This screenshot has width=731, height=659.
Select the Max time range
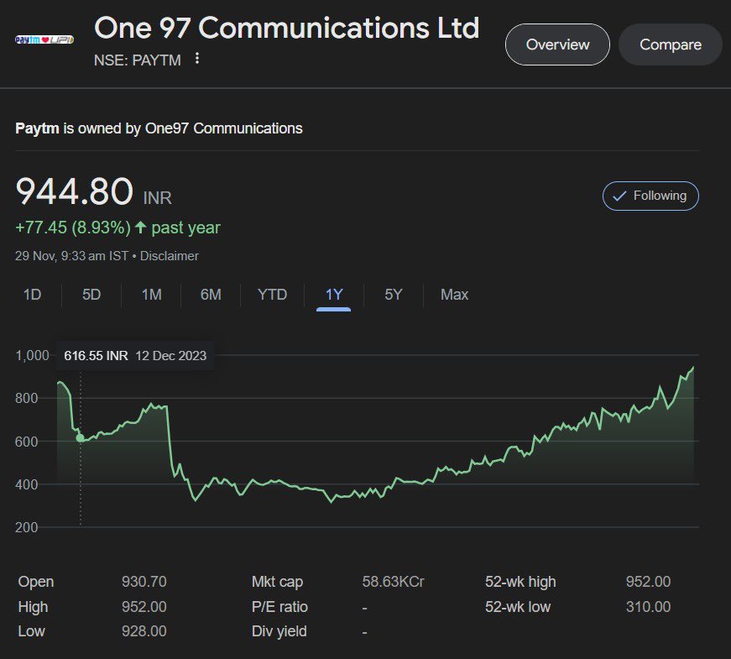(455, 295)
